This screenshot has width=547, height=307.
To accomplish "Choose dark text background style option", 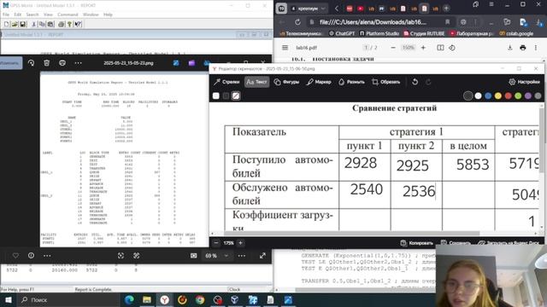I will [x=226, y=96].
